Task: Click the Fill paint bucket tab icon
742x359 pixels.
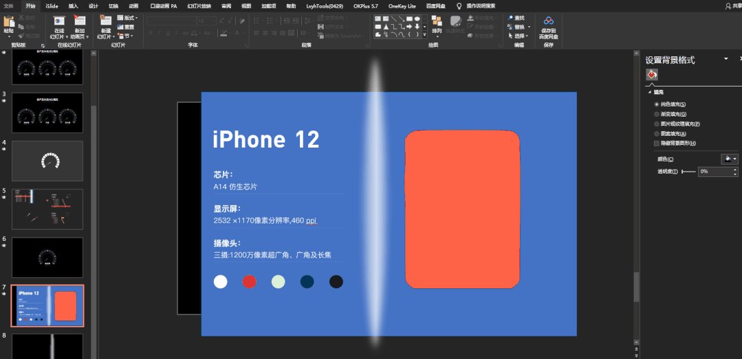Action: (652, 75)
